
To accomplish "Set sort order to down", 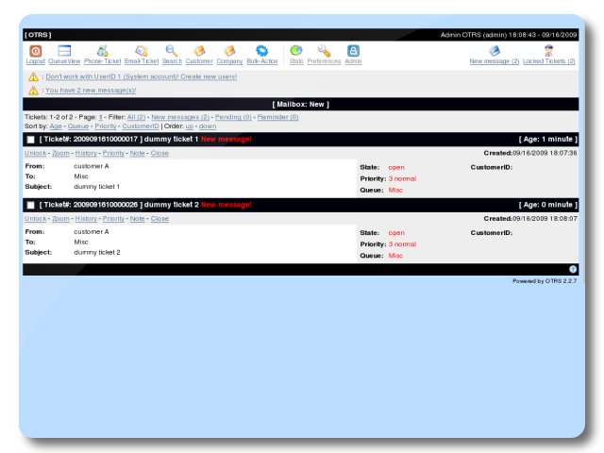I will pyautogui.click(x=208, y=126).
